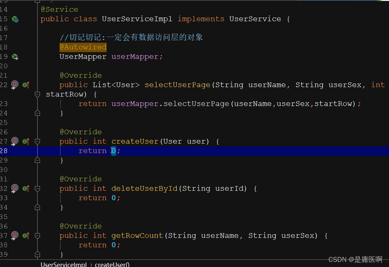Click line number 28 in gutter
This screenshot has width=389, height=267.
4,151
